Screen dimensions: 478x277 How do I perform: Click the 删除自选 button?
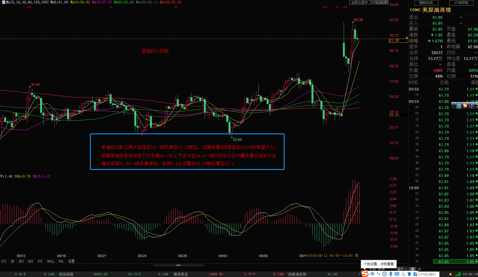tap(426, 3)
